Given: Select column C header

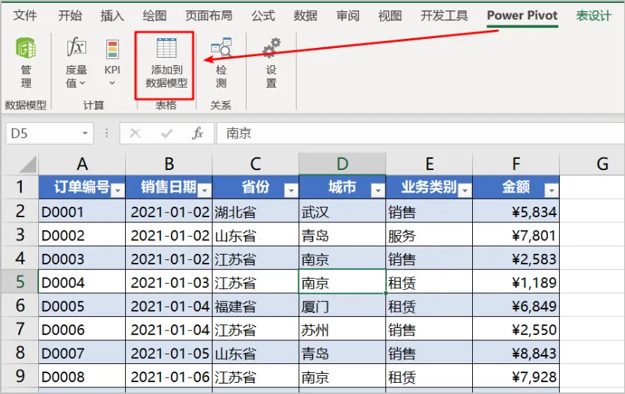Looking at the screenshot, I should [256, 164].
